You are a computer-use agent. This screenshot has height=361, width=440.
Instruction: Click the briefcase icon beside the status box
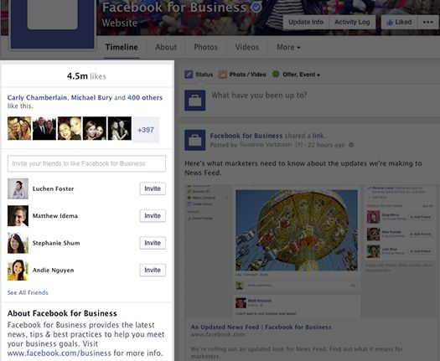[195, 101]
